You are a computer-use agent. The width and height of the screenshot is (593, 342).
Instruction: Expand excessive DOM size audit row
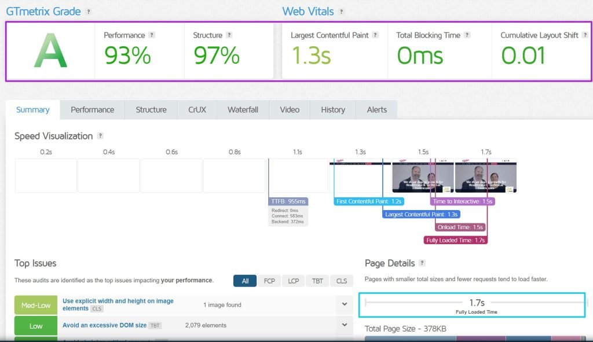[344, 325]
